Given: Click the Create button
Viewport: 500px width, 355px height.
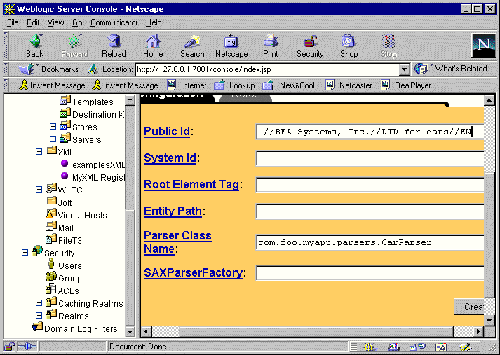Looking at the screenshot, I should click(469, 307).
